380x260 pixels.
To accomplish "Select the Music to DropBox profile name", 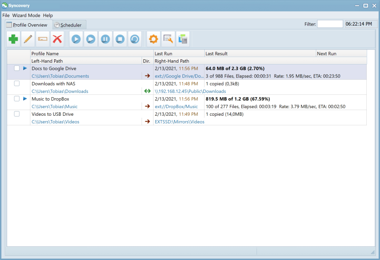I will tap(50, 99).
